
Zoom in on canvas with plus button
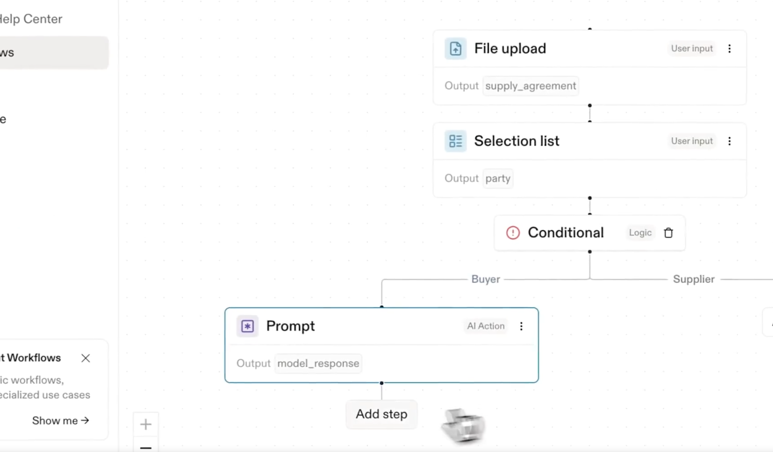(x=146, y=424)
